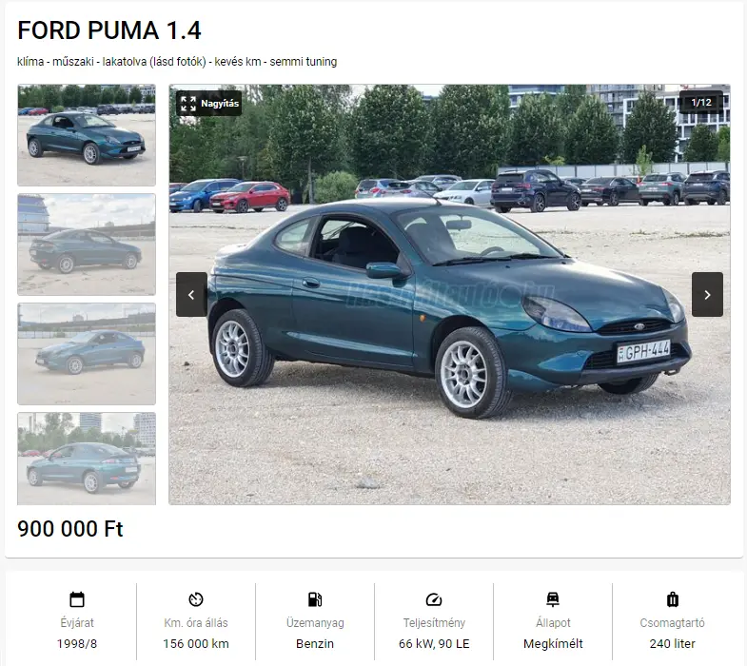Click the 1/12 photo counter badge
This screenshot has height=666, width=747.
pos(701,102)
